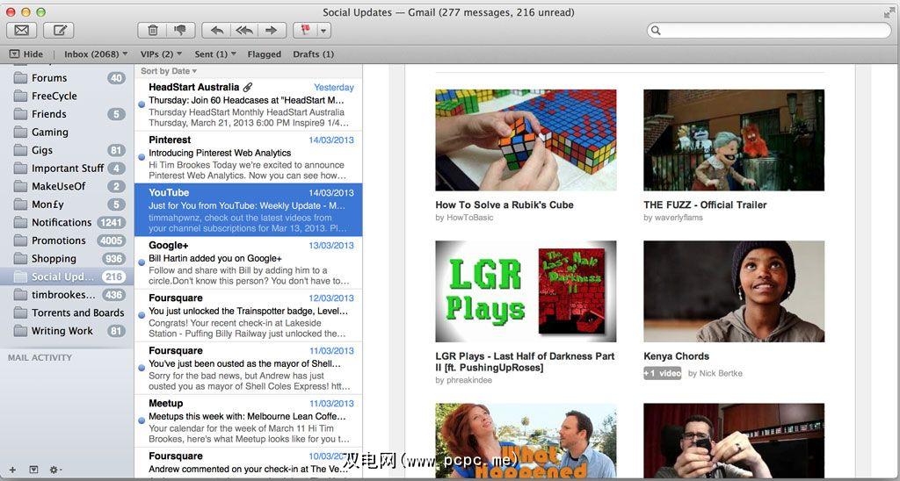The height and width of the screenshot is (481, 900).
Task: Add a new mailbox with plus icon
Action: pyautogui.click(x=12, y=470)
